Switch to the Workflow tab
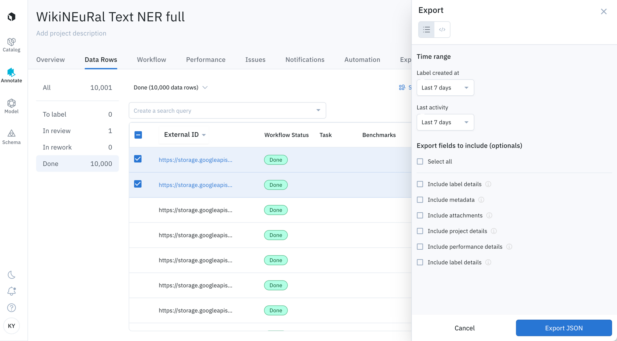The image size is (617, 341). click(151, 60)
